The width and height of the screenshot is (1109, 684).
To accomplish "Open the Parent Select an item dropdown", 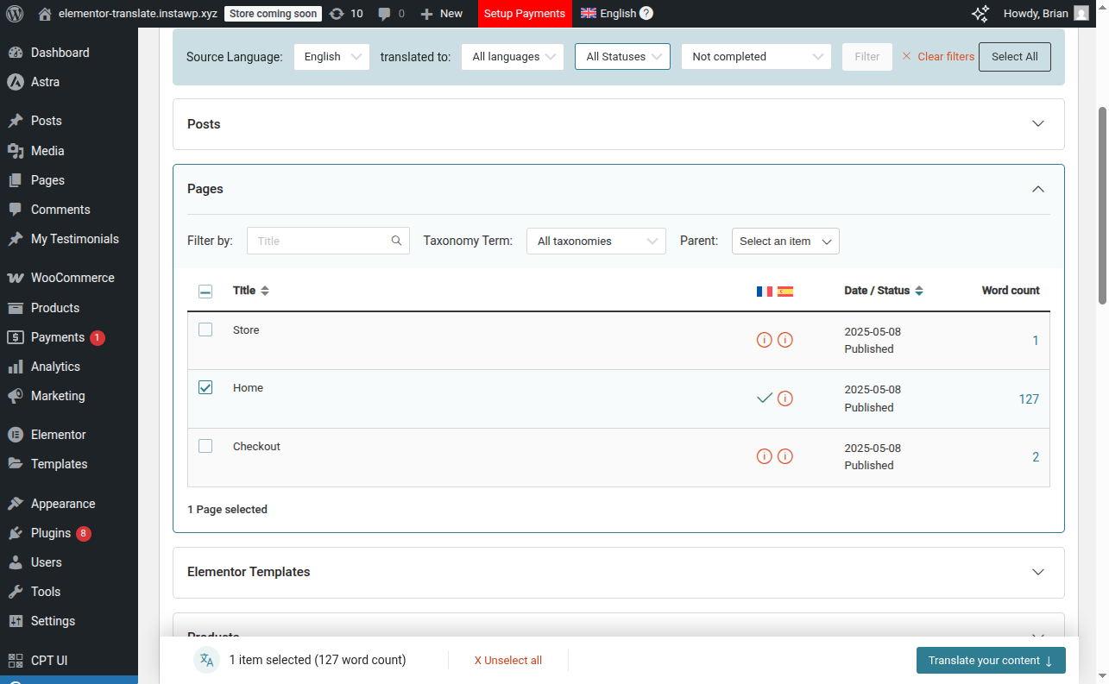I will 785,241.
